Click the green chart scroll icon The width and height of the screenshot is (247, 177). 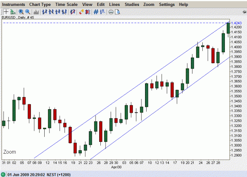13,12
